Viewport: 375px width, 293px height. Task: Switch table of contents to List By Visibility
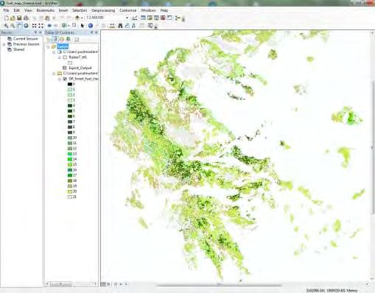coord(62,39)
